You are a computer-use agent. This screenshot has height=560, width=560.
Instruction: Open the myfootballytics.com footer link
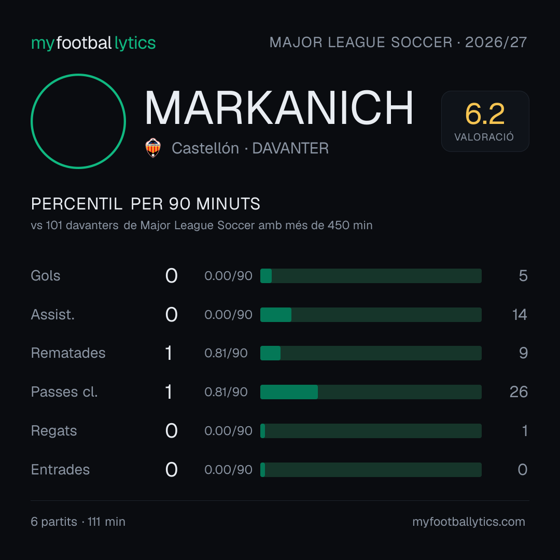pyautogui.click(x=469, y=522)
